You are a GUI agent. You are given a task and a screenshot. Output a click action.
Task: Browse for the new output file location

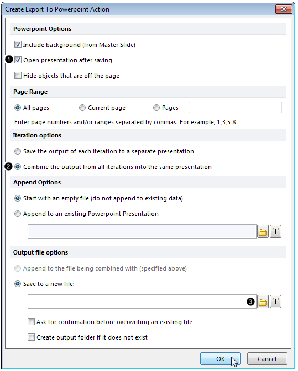pyautogui.click(x=263, y=301)
